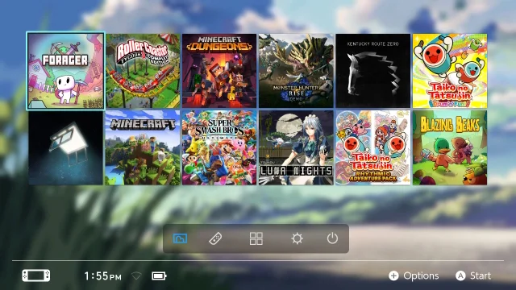Click the Options plus button

click(x=414, y=275)
